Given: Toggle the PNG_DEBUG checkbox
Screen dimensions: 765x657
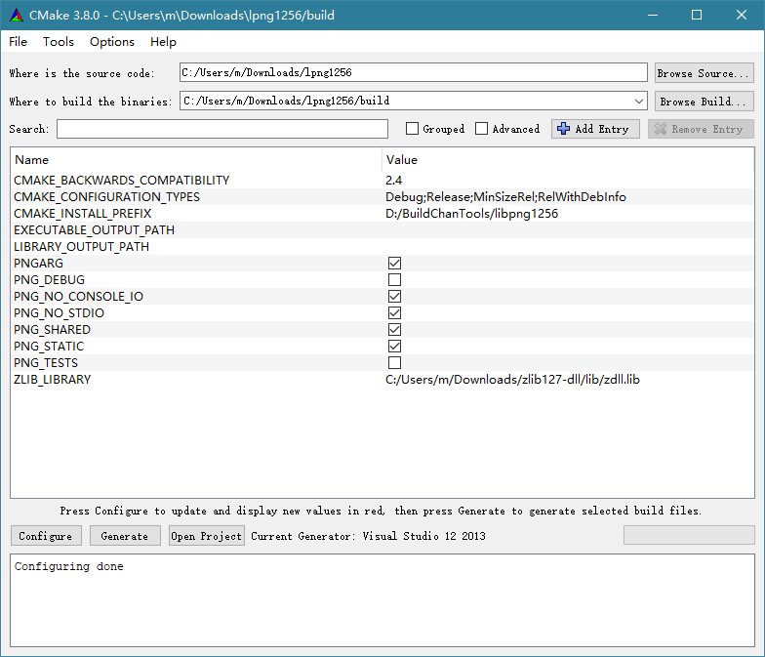Looking at the screenshot, I should coord(394,280).
